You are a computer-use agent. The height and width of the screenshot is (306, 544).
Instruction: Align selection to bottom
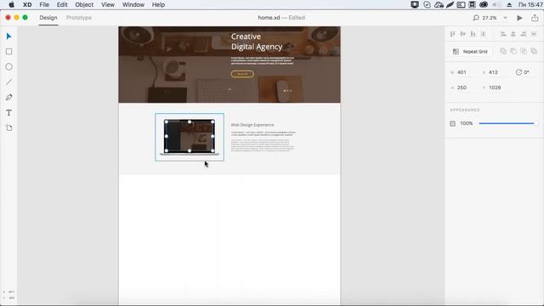coord(473,34)
